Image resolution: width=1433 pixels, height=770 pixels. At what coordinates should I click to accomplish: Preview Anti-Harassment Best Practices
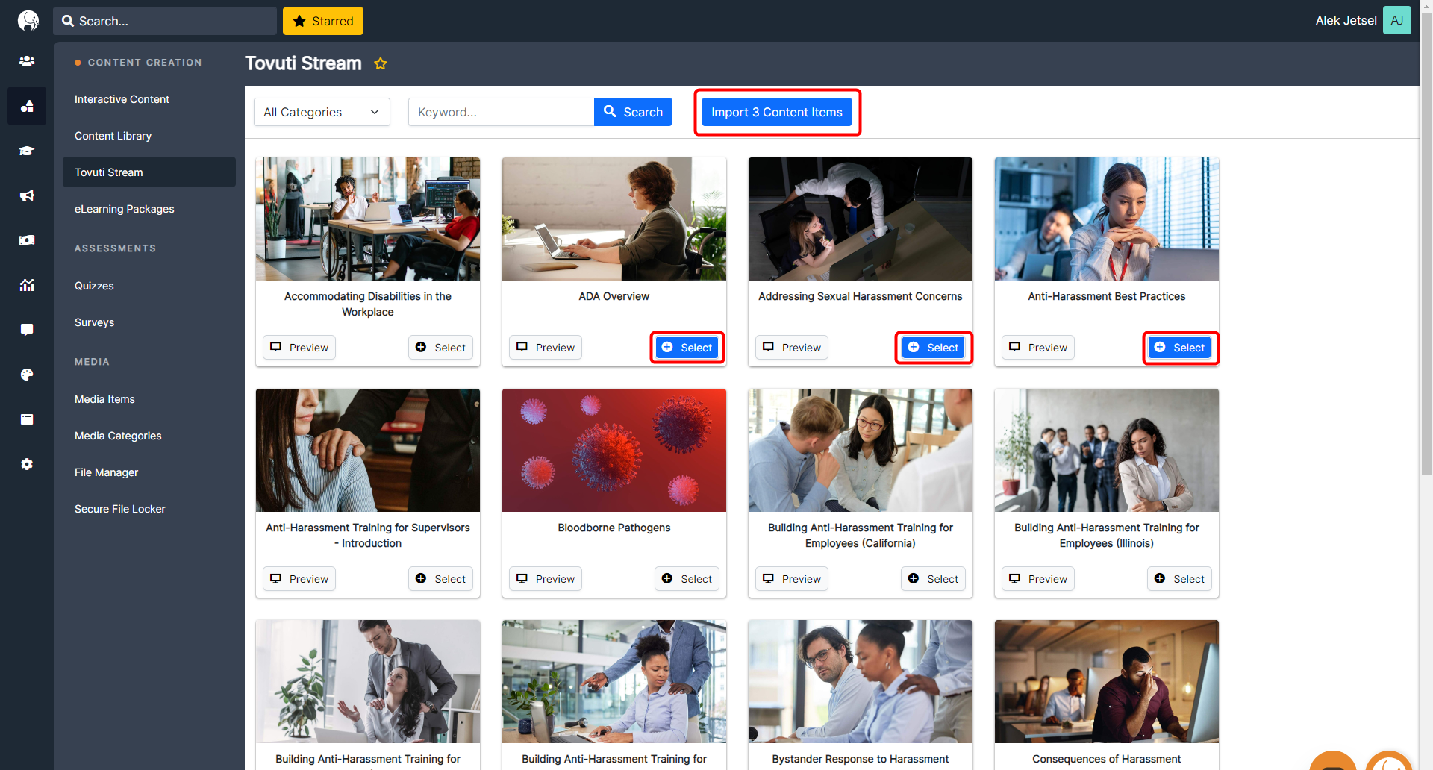click(1037, 348)
